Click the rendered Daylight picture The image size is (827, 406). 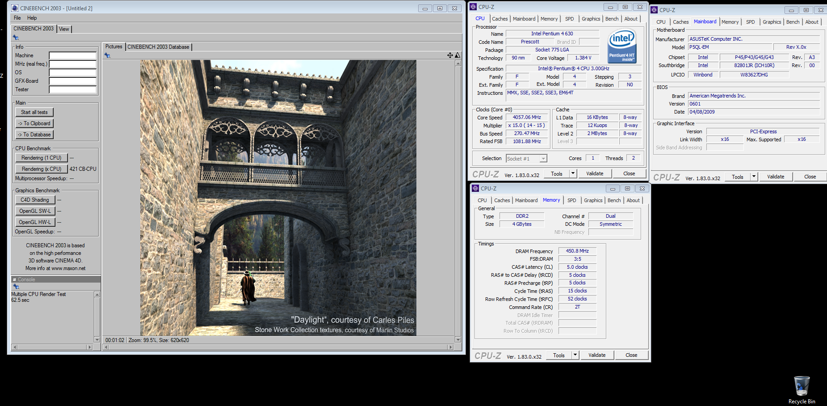[278, 198]
